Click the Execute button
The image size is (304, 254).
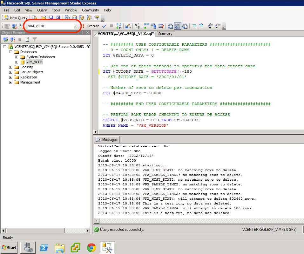point(91,26)
